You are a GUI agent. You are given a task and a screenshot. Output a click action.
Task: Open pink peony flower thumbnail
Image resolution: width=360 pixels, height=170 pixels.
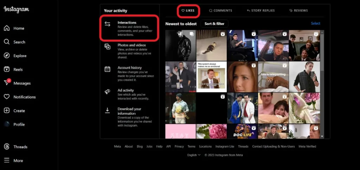(x=211, y=132)
